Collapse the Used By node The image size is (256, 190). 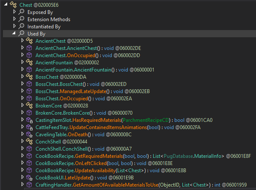click(x=14, y=33)
